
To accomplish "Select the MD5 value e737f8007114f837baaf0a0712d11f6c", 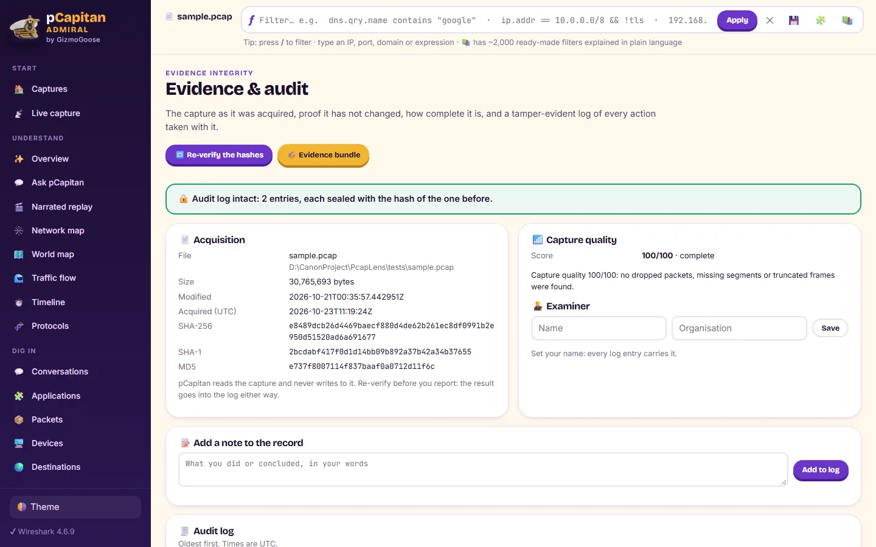I will pyautogui.click(x=362, y=366).
